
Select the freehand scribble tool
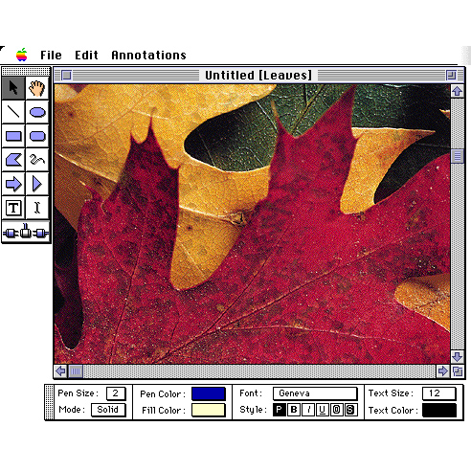click(37, 160)
